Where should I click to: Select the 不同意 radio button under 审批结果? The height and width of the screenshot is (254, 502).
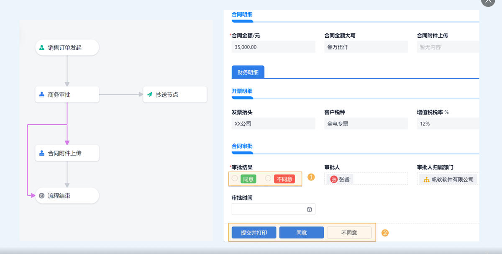pos(267,178)
